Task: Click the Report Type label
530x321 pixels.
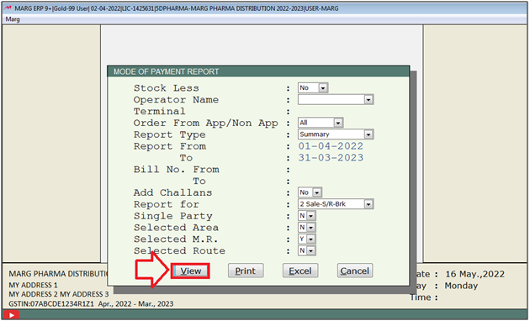Action: (169, 134)
